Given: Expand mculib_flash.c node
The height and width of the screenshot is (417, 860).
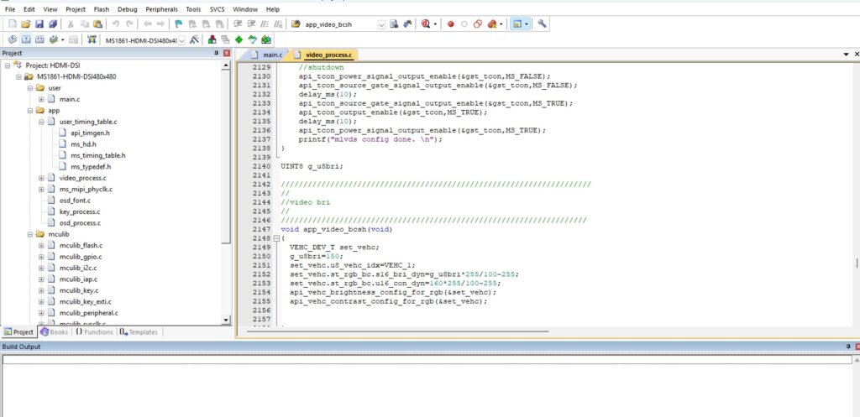Looking at the screenshot, I should point(42,246).
